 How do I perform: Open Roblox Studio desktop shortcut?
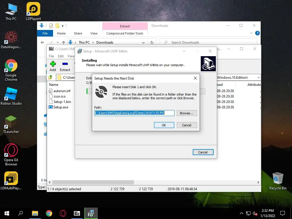(11, 96)
